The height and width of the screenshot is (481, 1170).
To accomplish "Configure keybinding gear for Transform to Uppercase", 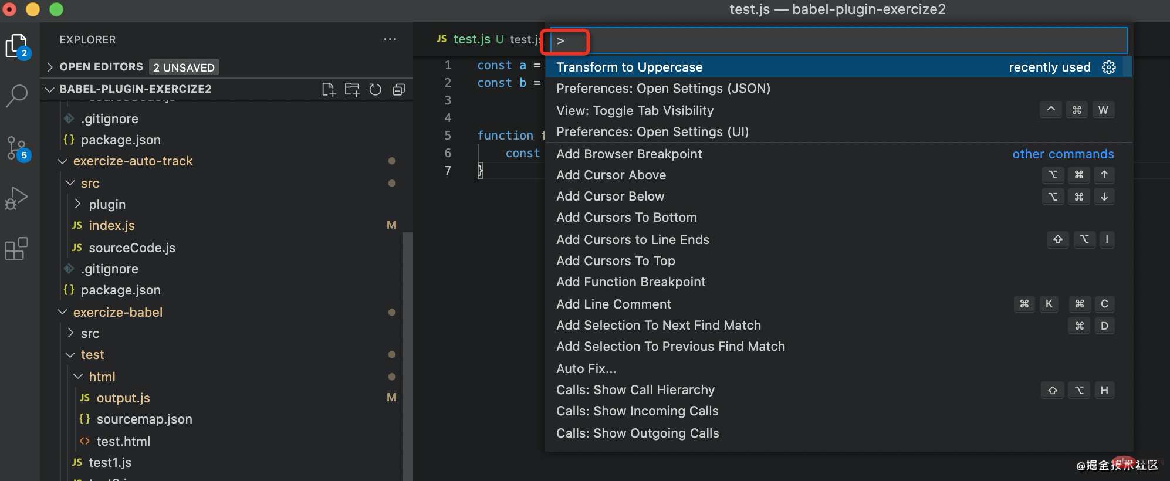I will [1108, 67].
